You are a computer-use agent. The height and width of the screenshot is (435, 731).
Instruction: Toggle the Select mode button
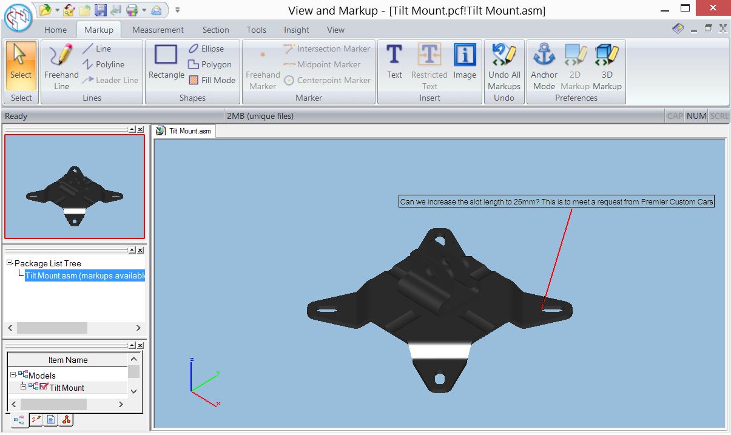[x=21, y=66]
